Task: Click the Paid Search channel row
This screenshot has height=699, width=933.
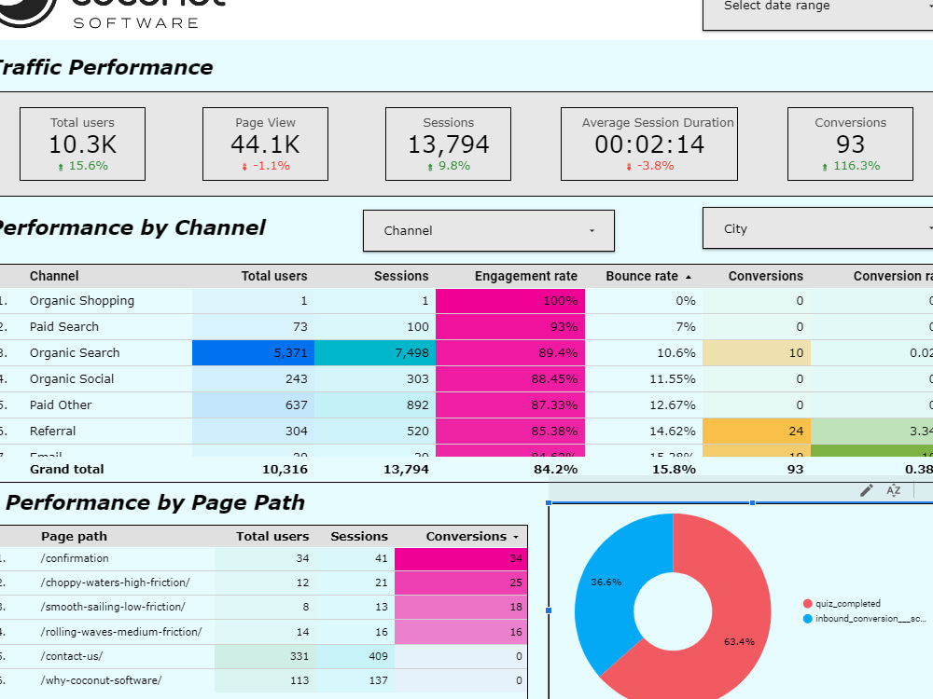Action: 466,327
